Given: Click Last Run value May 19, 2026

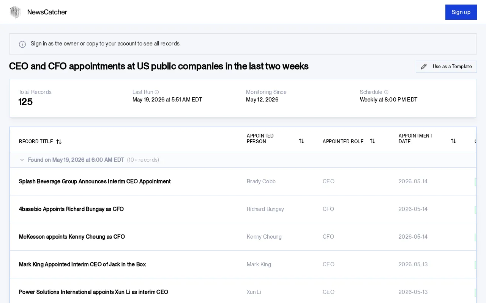Looking at the screenshot, I should [x=167, y=100].
